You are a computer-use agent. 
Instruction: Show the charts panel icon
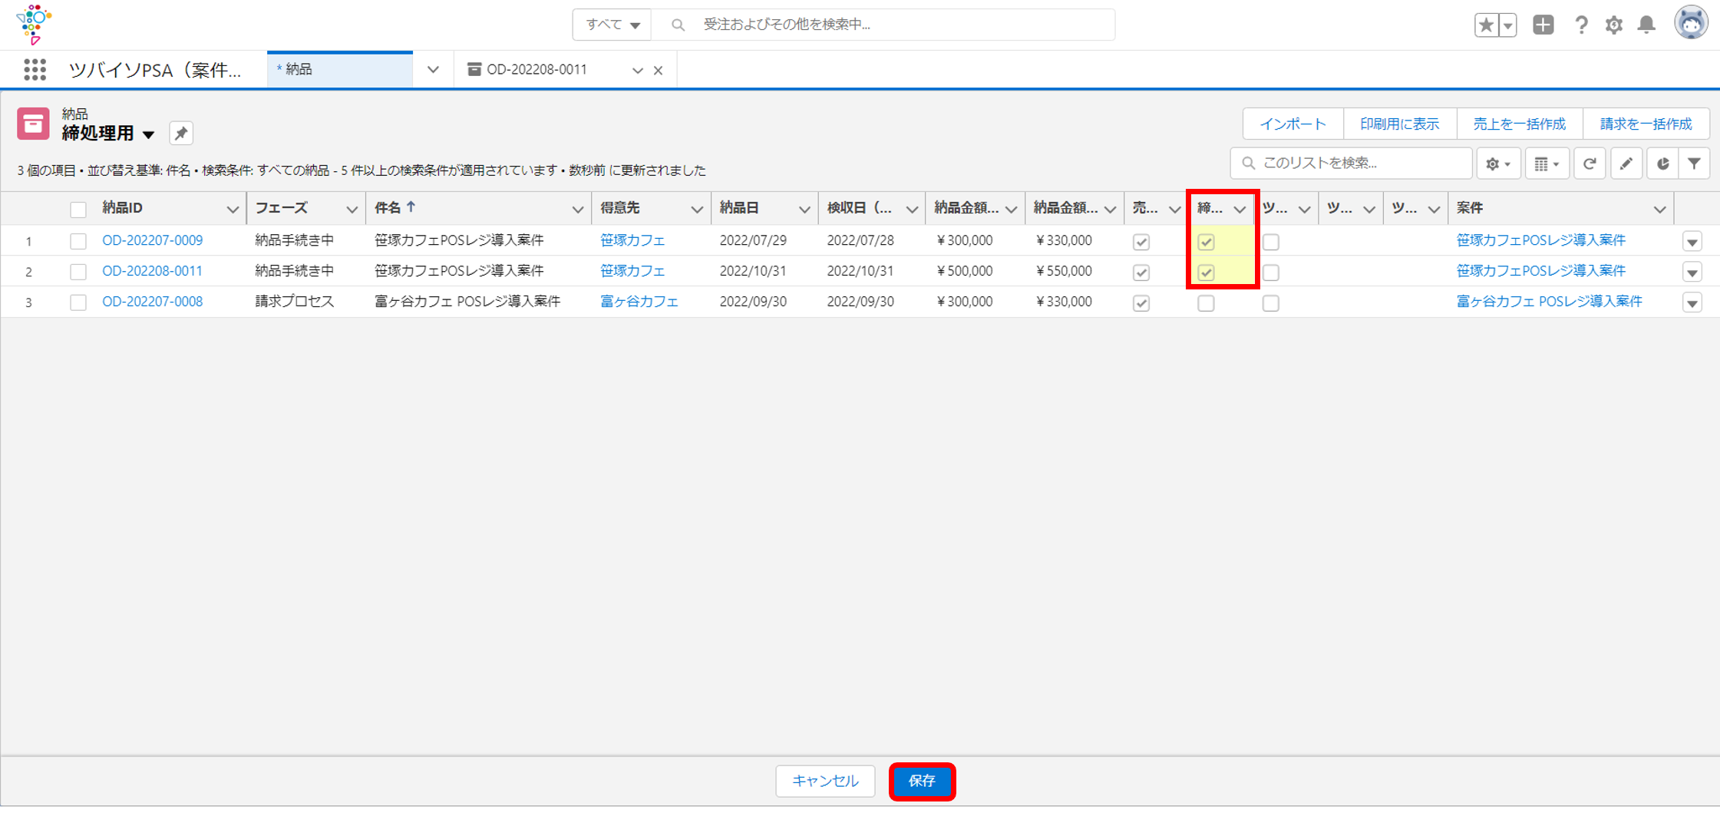coord(1662,164)
